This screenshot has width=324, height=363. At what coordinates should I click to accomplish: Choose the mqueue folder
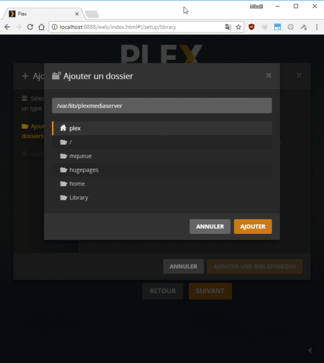[162, 156]
